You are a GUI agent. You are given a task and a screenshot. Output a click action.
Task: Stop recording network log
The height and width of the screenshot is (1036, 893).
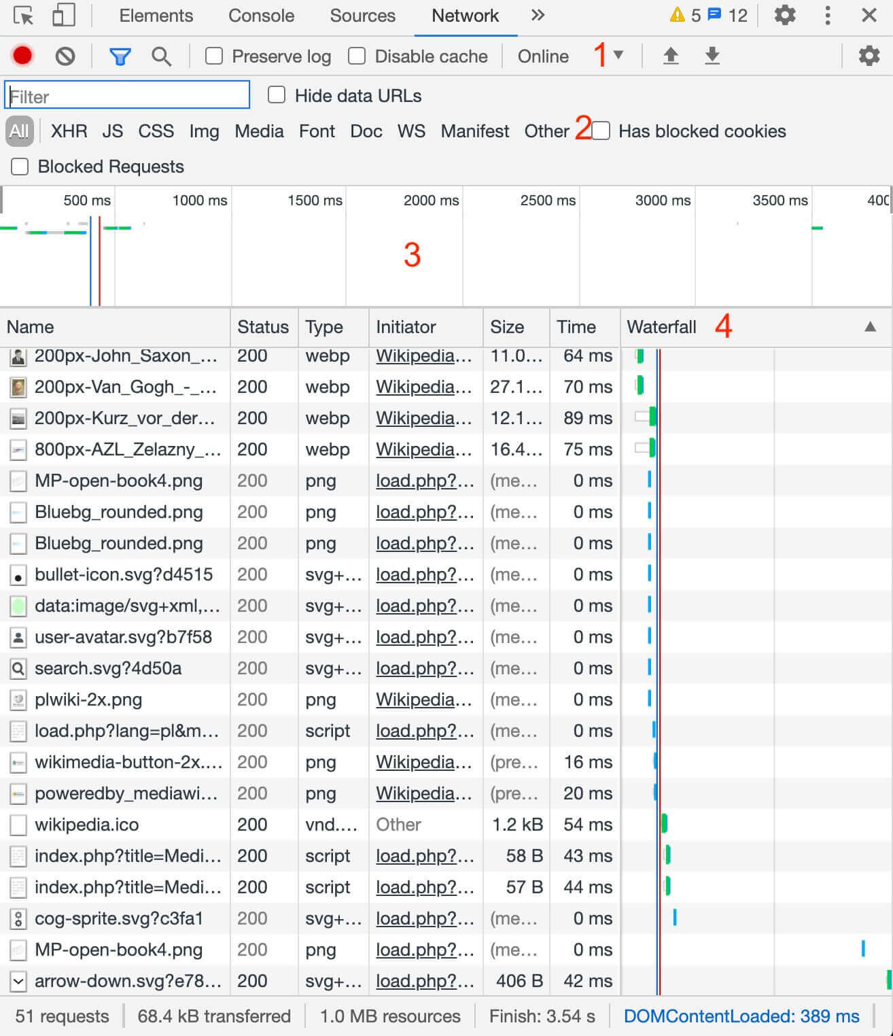point(21,56)
